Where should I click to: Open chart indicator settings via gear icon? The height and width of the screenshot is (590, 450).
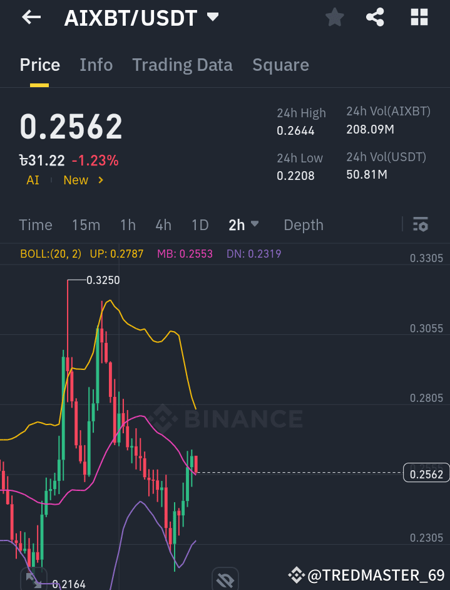[421, 224]
